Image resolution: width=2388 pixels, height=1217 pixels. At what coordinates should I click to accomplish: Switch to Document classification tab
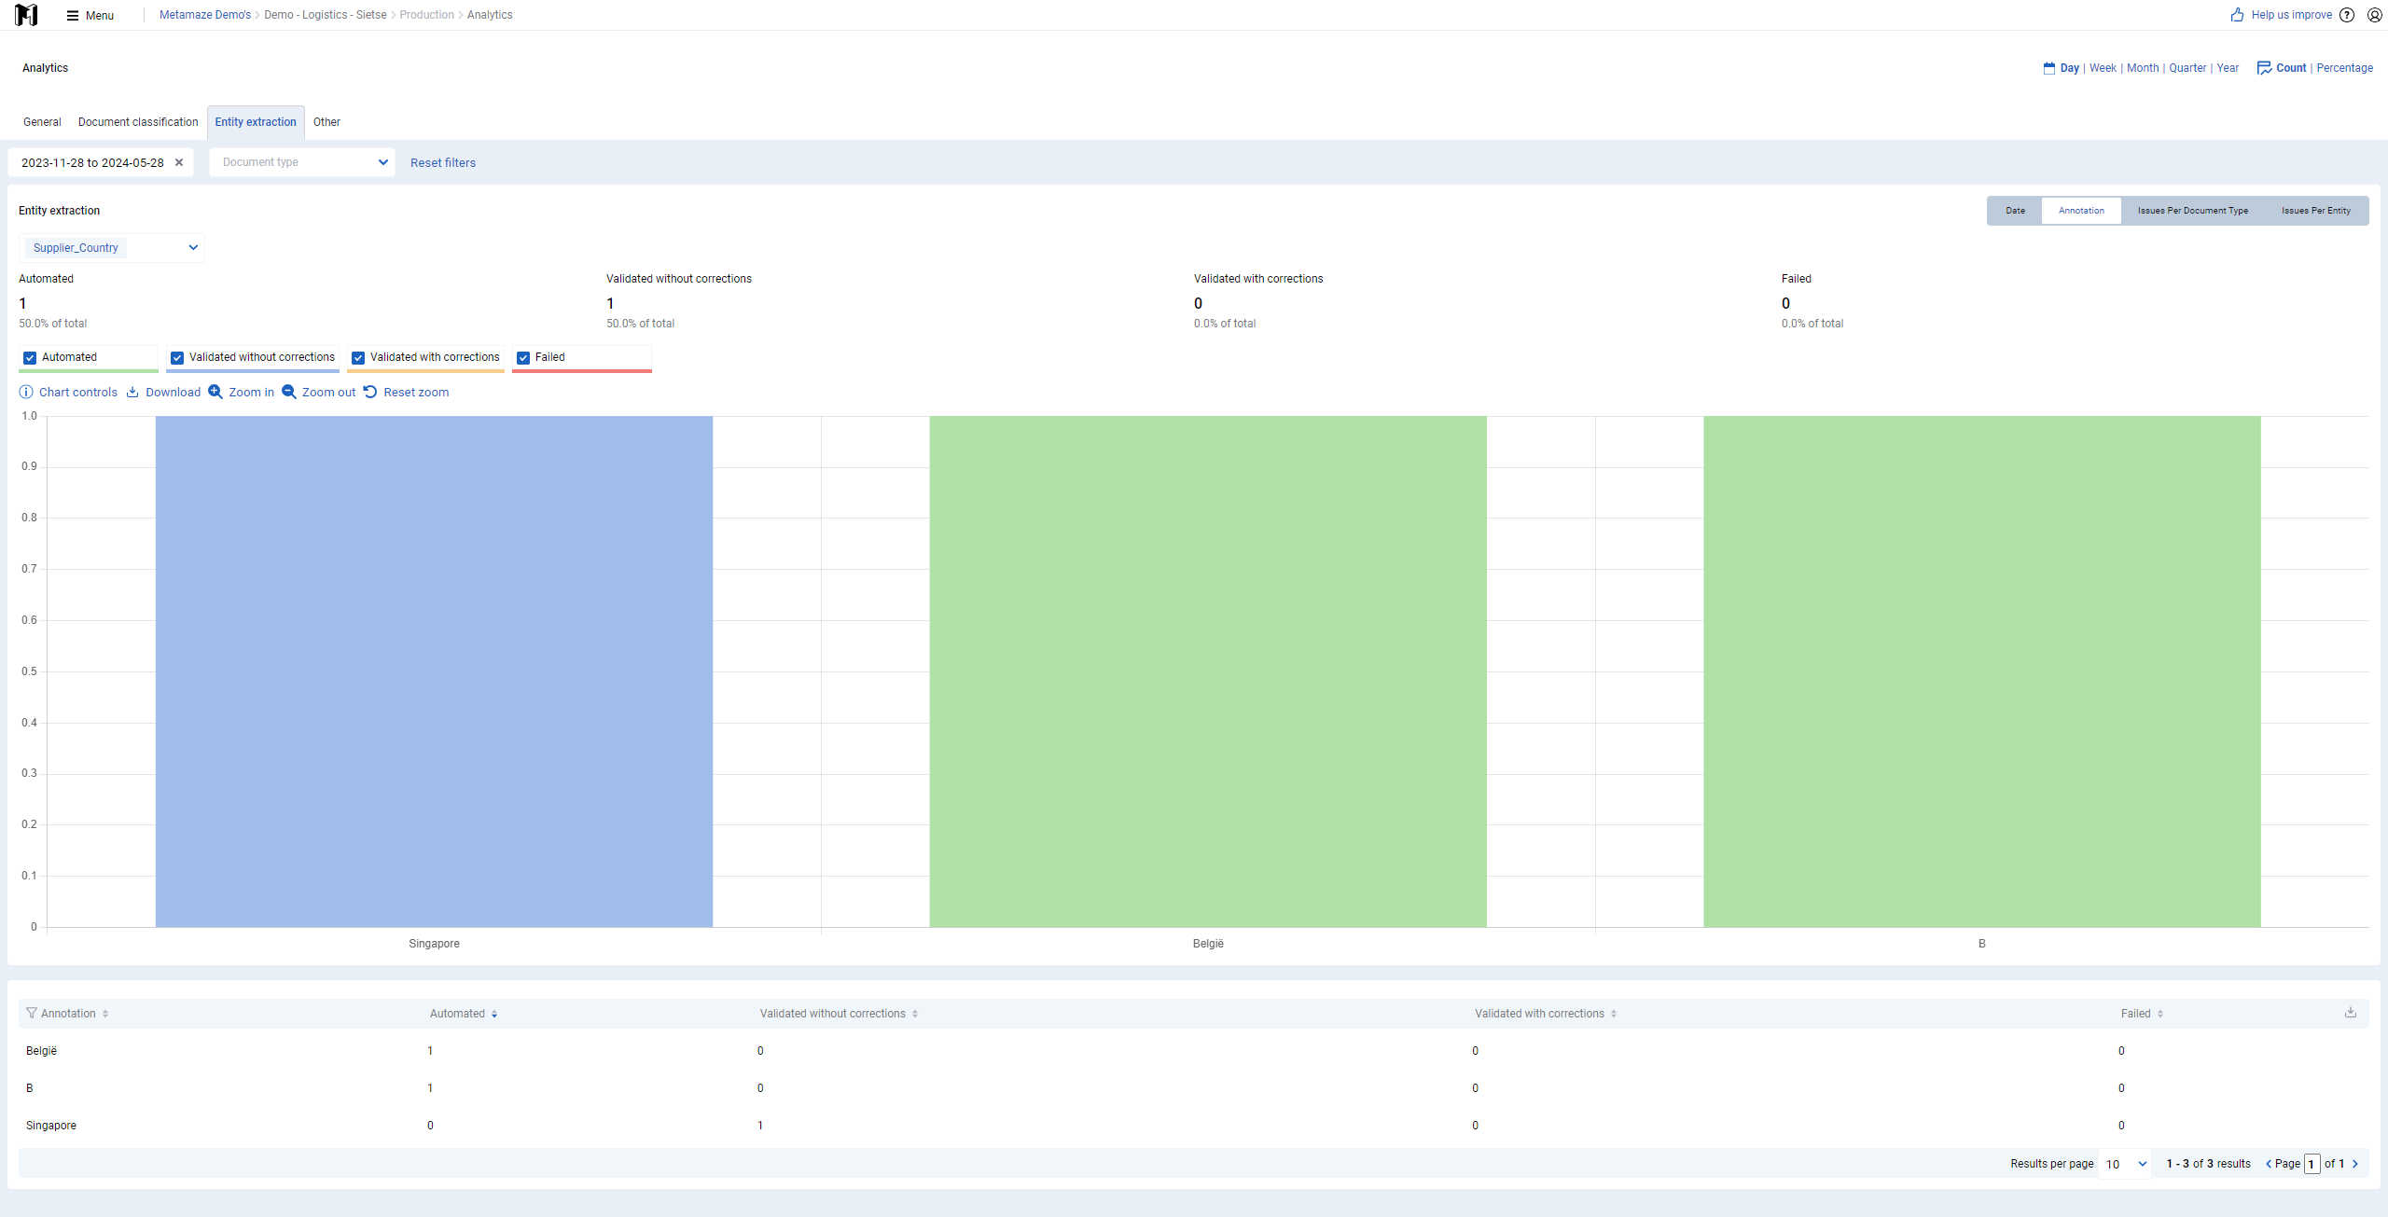pyautogui.click(x=138, y=122)
